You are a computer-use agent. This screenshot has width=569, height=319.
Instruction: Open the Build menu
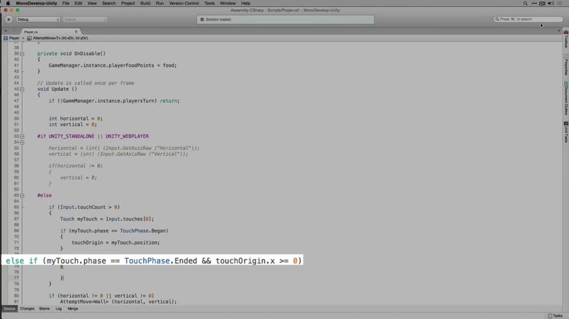pyautogui.click(x=145, y=3)
